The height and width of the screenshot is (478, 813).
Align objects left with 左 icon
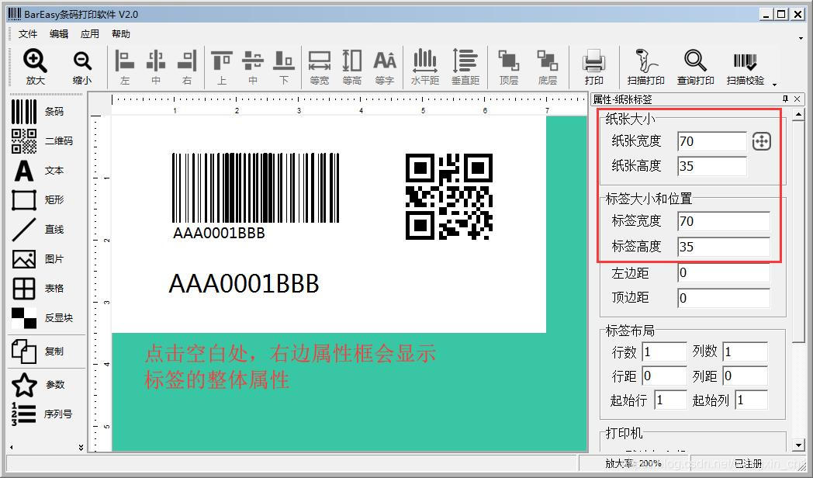124,67
